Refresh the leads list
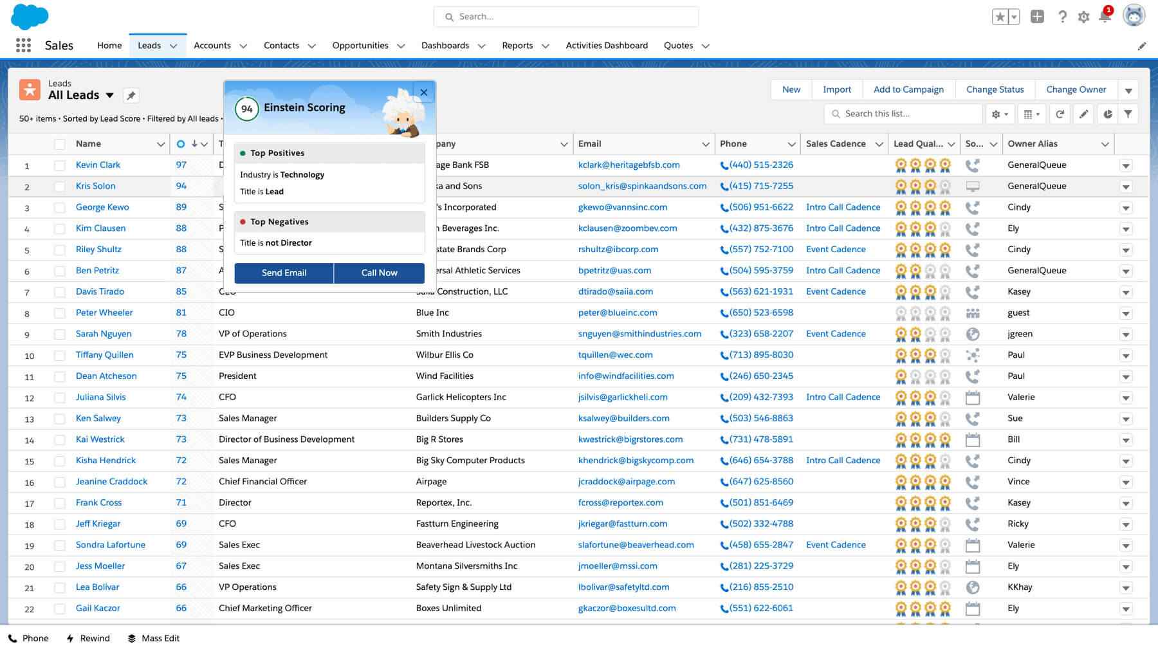The image size is (1158, 651). point(1060,114)
